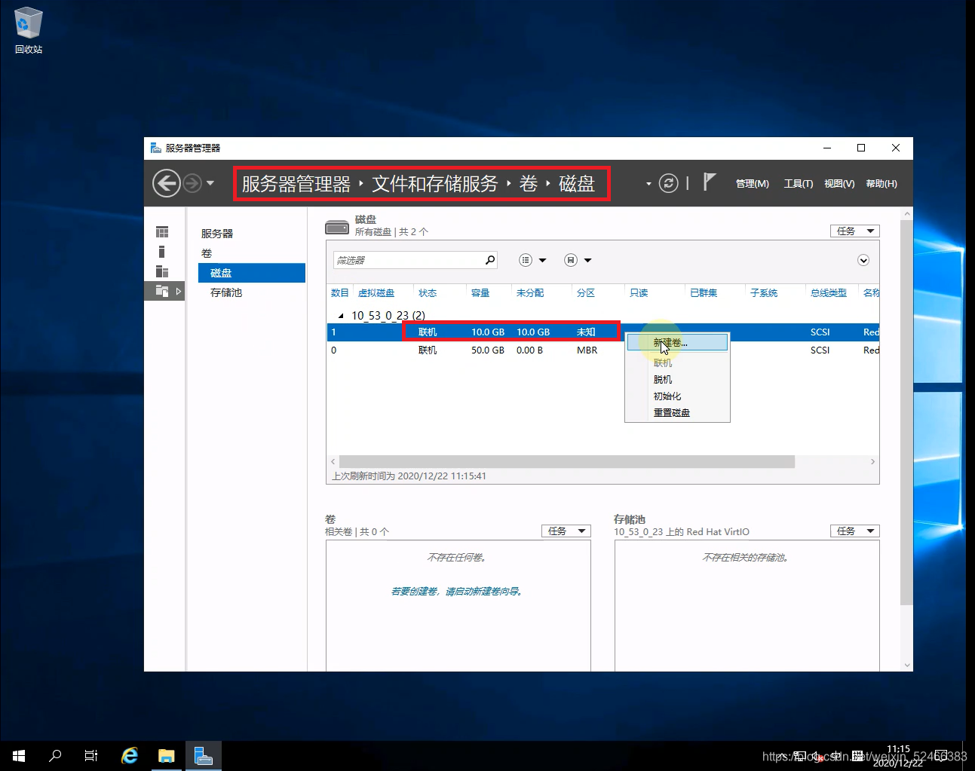The image size is (975, 771).
Task: Open breadcrumb dropdown arrow near refresh
Action: [648, 183]
